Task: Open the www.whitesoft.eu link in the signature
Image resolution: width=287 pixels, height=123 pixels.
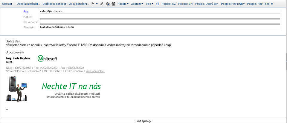Action: 95,71
